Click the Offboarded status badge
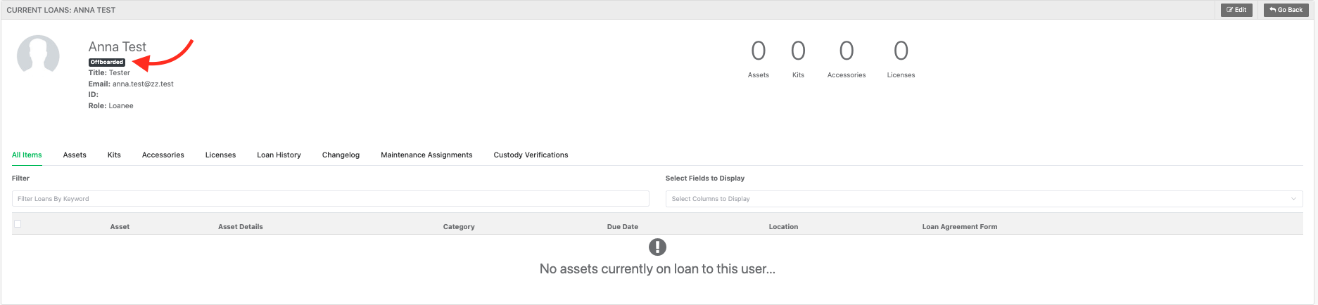The height and width of the screenshot is (305, 1318). 107,63
